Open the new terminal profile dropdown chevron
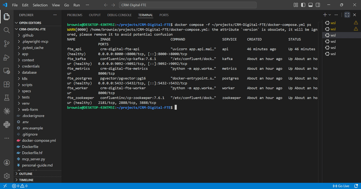 [x=329, y=14]
